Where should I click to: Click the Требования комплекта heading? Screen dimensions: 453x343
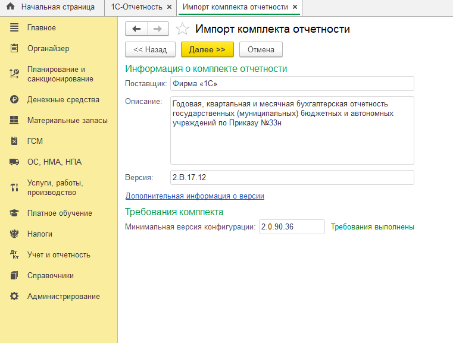point(174,212)
